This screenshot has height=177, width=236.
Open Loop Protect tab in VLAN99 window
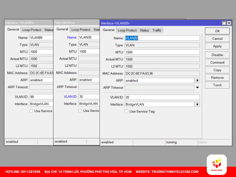tap(32, 30)
